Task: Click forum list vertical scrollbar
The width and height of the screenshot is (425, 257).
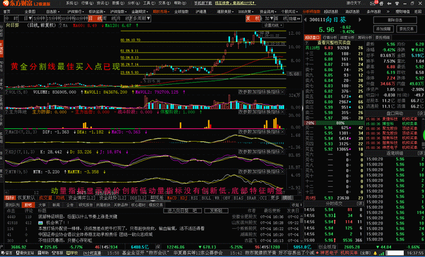Action: [x=301, y=228]
